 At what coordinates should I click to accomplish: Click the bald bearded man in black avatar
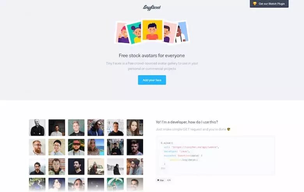click(37, 127)
